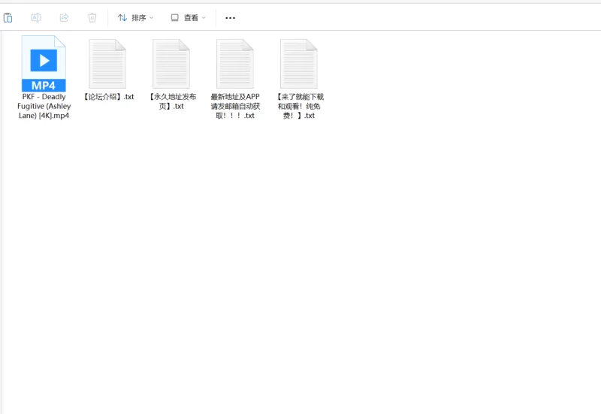The width and height of the screenshot is (601, 414).
Task: Select the 【来了就能下载和观看】 text file icon
Action: (299, 63)
